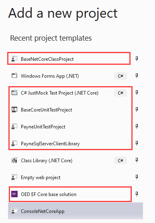
Task: Pin the C# JustMock Test Project template
Action: click(137, 93)
